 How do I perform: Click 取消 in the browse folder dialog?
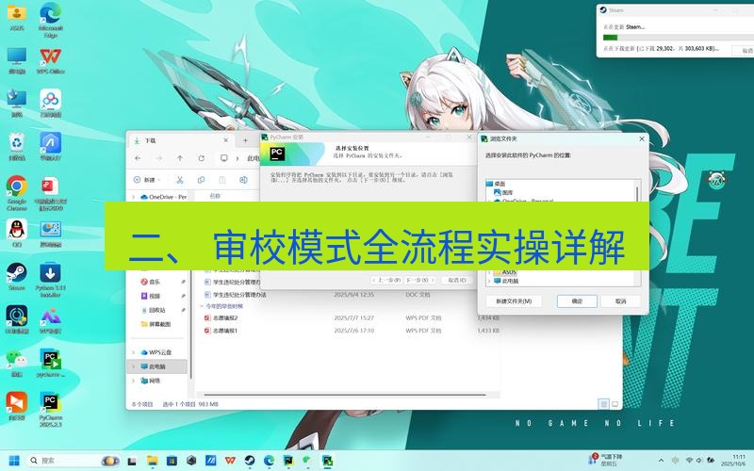click(621, 301)
